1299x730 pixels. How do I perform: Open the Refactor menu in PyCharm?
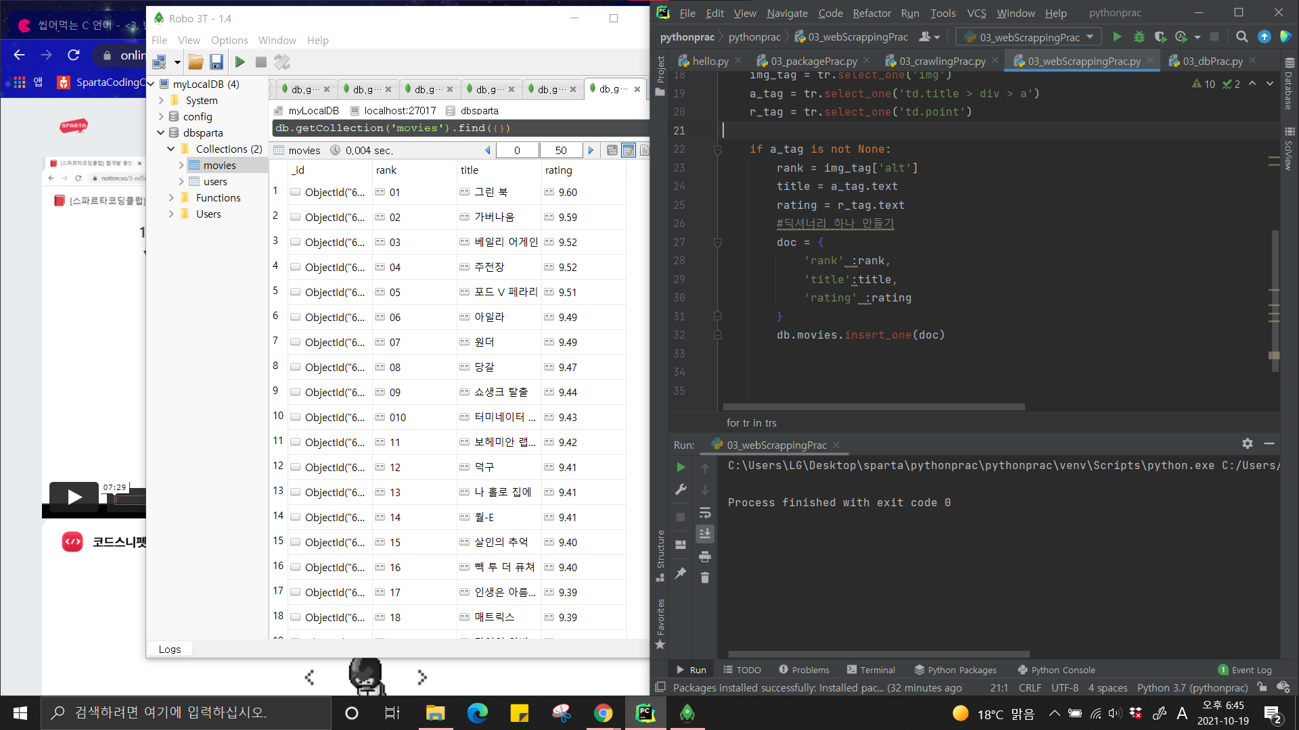point(871,13)
